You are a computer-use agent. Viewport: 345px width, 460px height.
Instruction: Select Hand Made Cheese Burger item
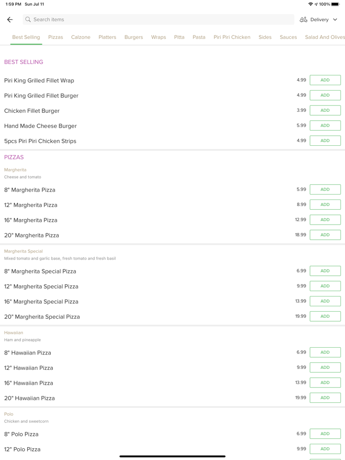(40, 126)
